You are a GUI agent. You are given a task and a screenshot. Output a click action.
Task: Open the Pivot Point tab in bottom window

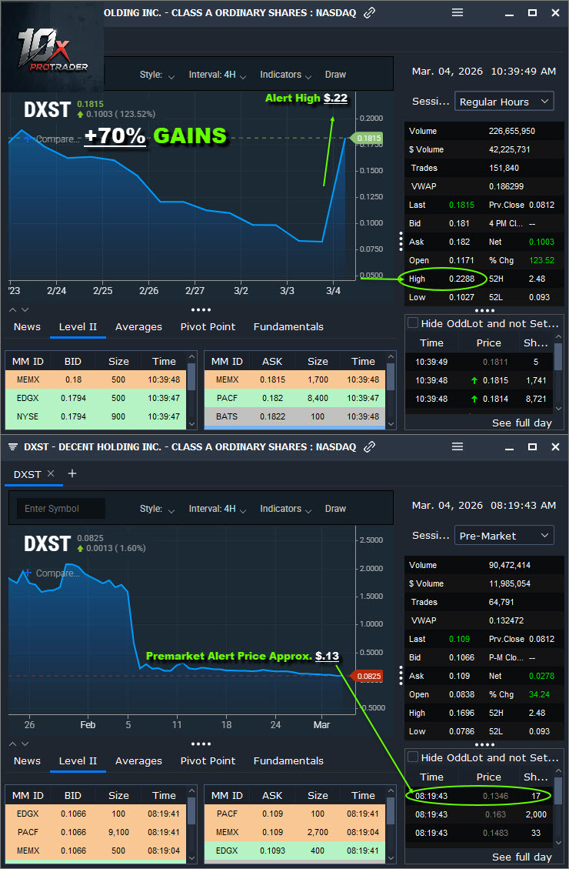coord(208,761)
